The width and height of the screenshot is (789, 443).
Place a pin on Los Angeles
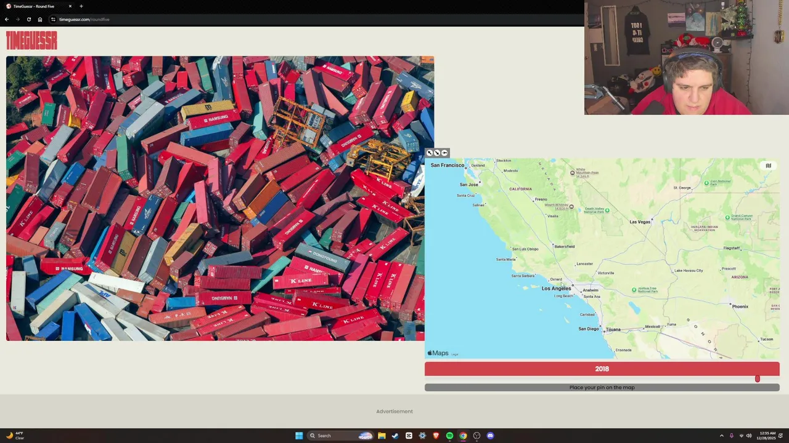556,289
